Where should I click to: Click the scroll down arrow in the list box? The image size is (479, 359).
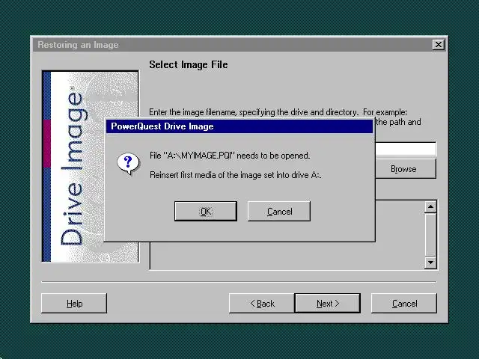(430, 263)
